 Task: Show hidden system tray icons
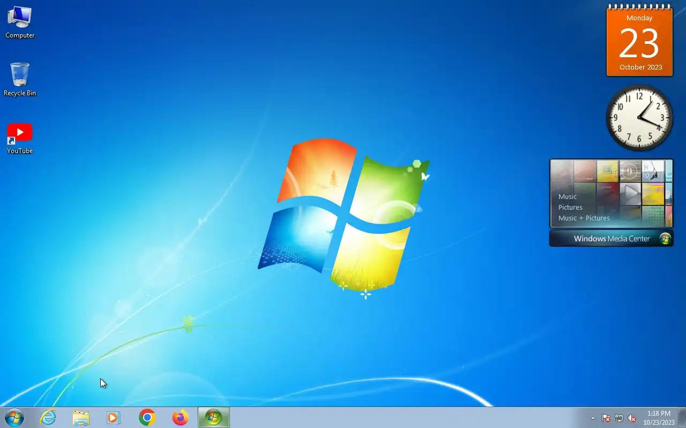(593, 418)
